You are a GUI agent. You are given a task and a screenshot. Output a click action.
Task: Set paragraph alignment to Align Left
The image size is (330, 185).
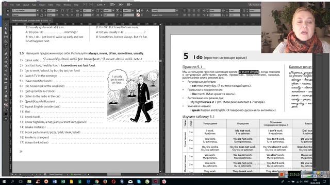pyautogui.click(x=185, y=10)
